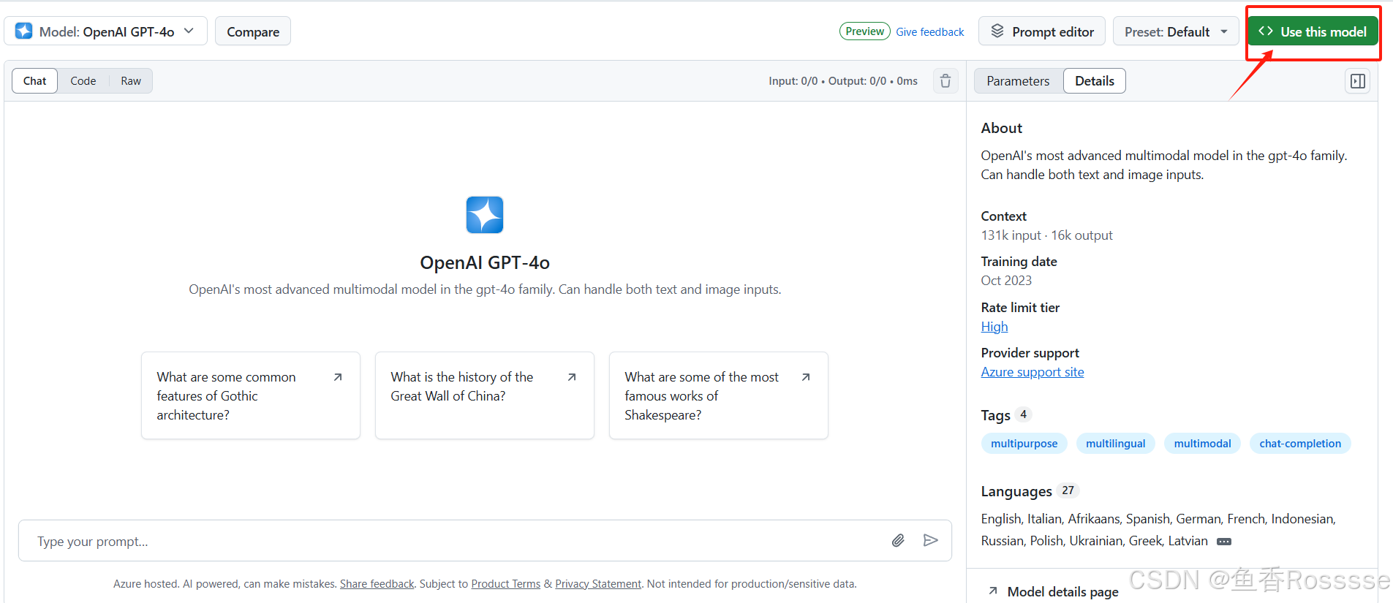Viewport: 1393px width, 603px height.
Task: Click the Preview badge
Action: click(x=865, y=31)
